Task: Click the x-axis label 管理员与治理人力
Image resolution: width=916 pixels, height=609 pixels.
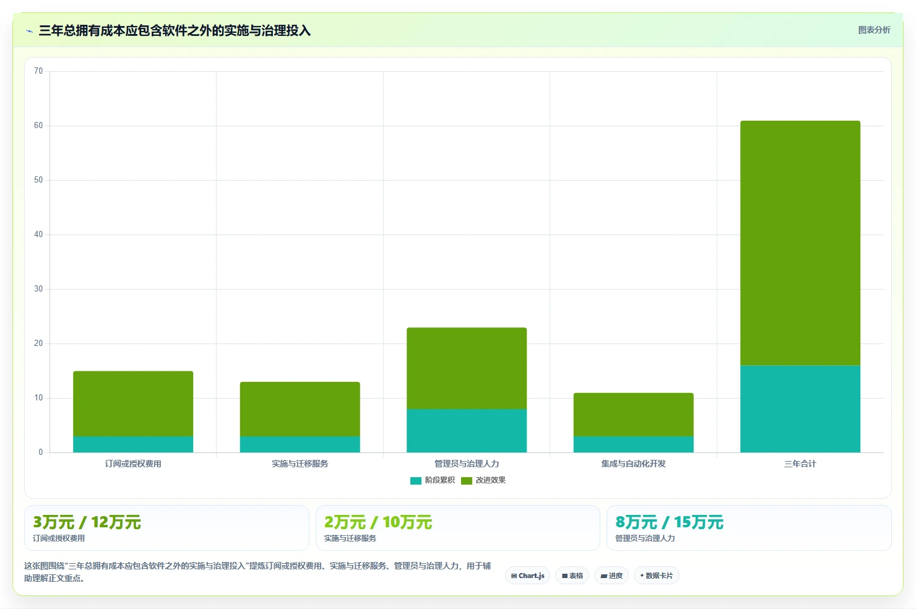Action: (467, 464)
